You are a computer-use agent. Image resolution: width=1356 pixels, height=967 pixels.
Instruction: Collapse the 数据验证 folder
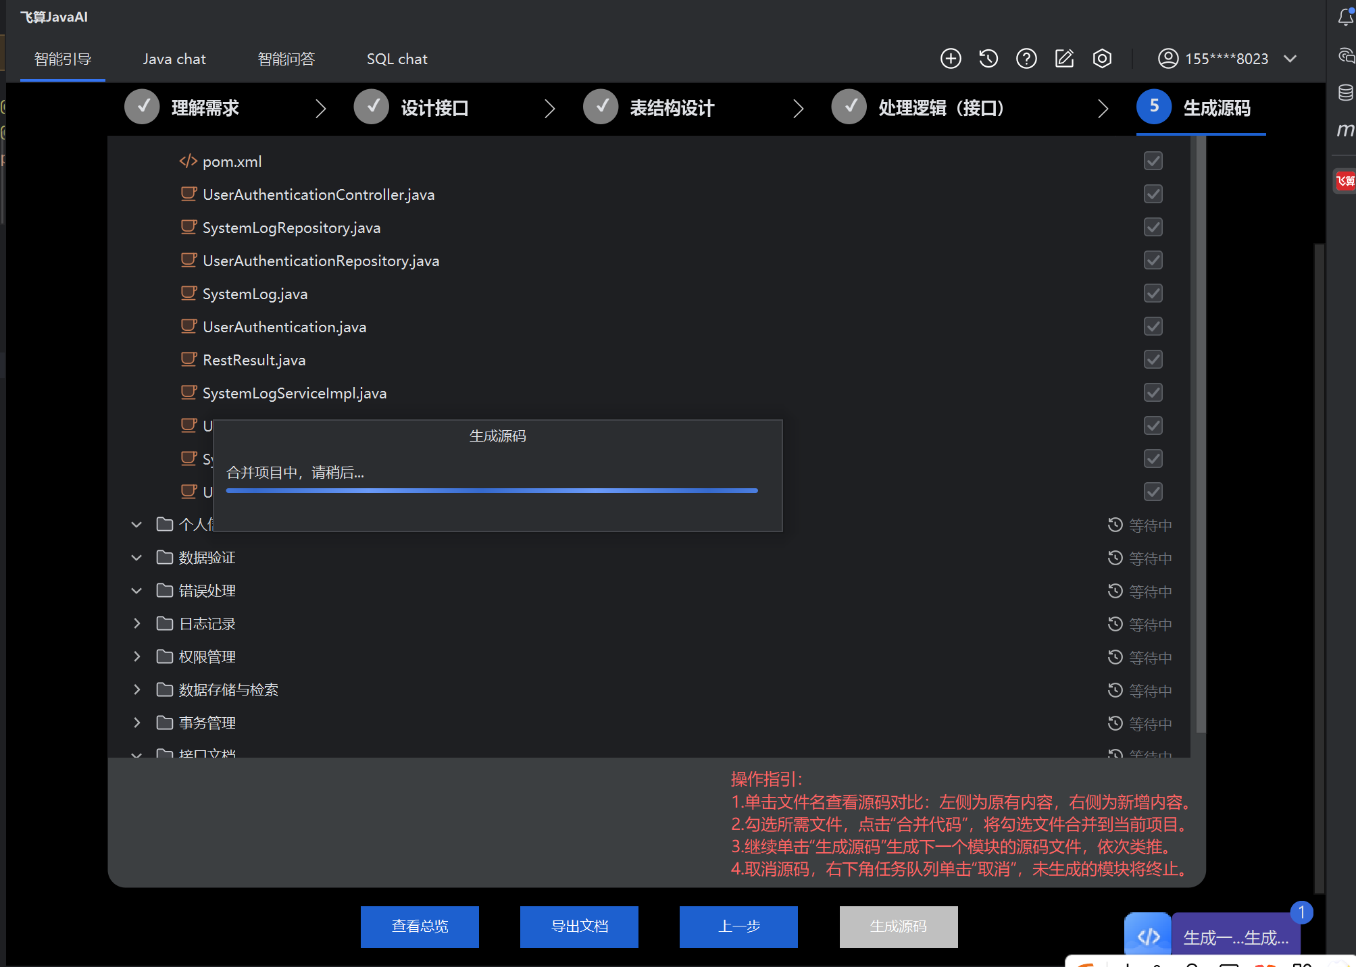(137, 557)
